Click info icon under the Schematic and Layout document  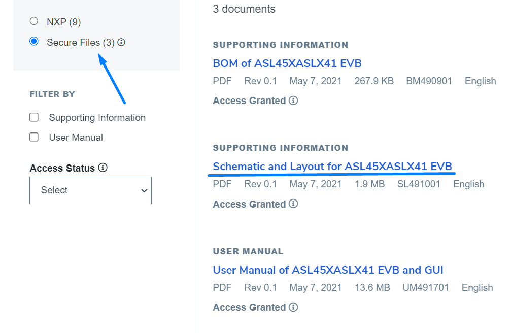294,204
